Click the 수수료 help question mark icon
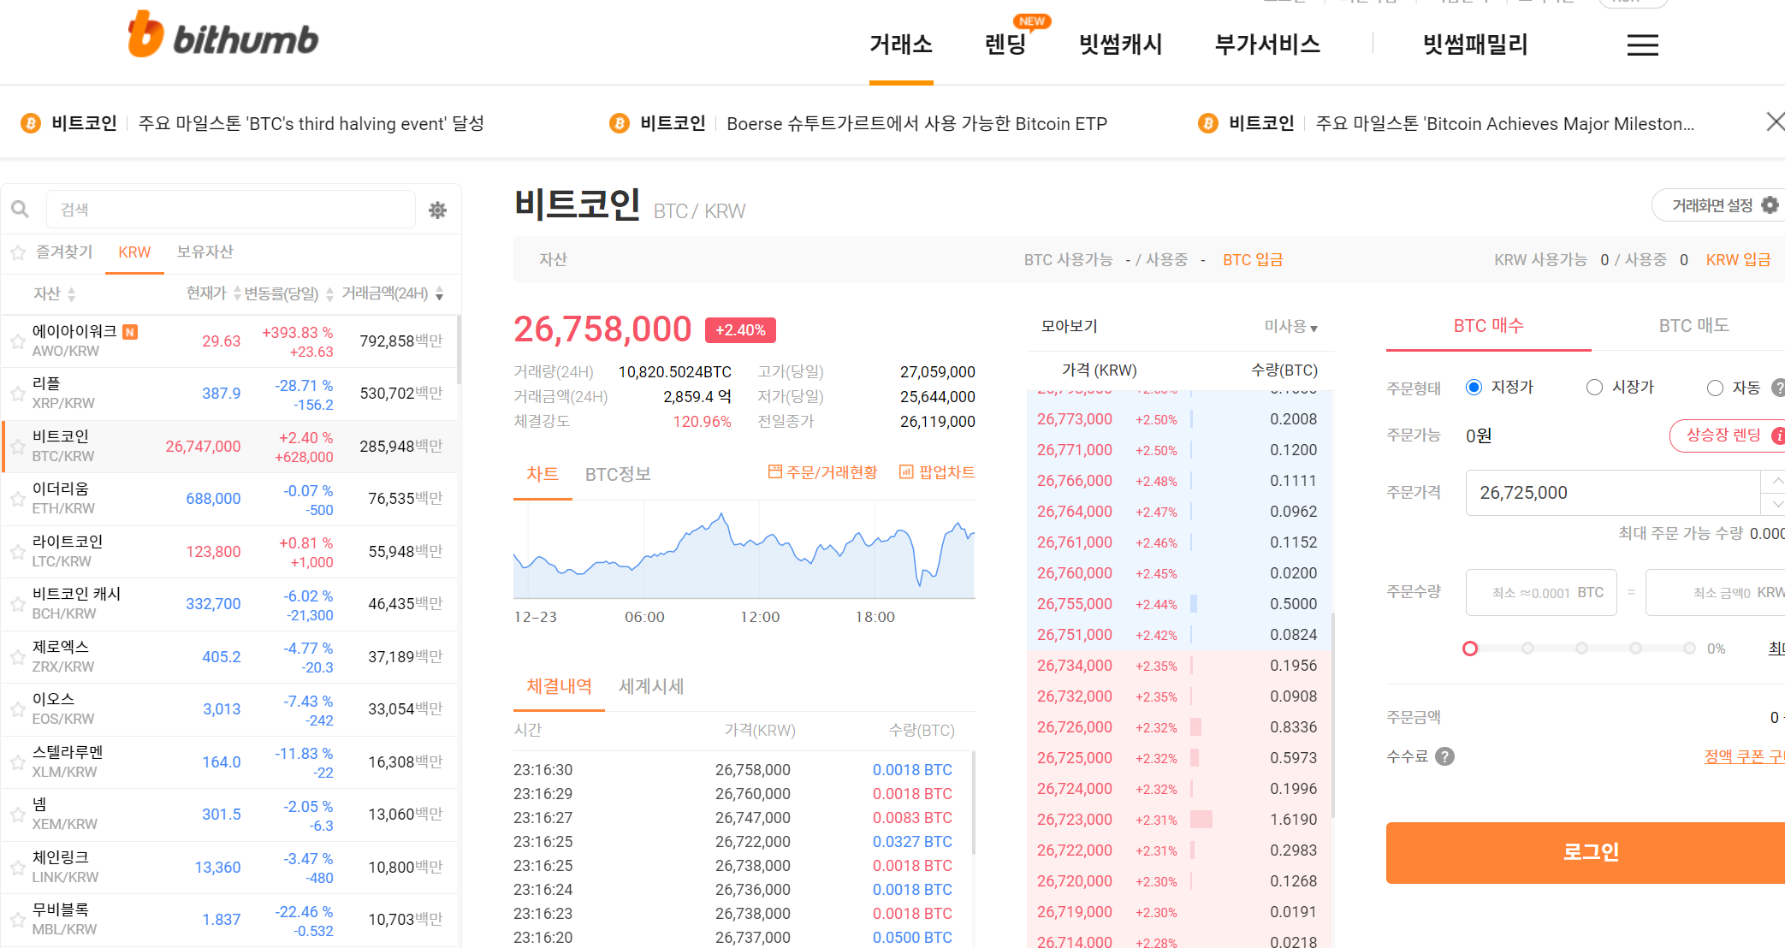Screen dimensions: 1785x948 pyautogui.click(x=1444, y=756)
